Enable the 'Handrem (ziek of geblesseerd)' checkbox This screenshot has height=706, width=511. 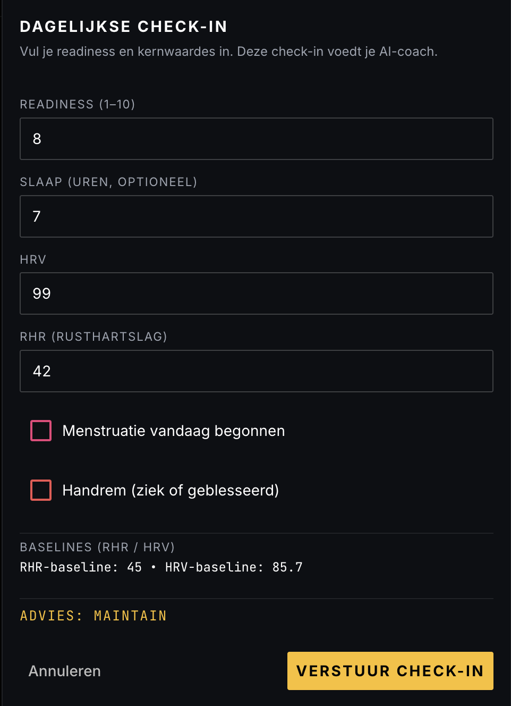coord(40,490)
